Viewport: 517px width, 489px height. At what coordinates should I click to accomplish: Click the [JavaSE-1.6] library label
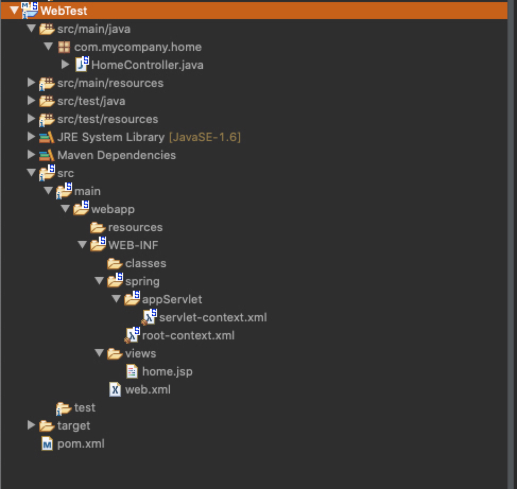(205, 137)
